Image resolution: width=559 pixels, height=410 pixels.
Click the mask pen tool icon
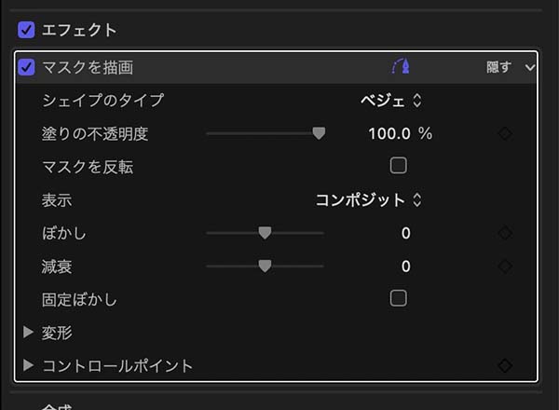(x=401, y=67)
